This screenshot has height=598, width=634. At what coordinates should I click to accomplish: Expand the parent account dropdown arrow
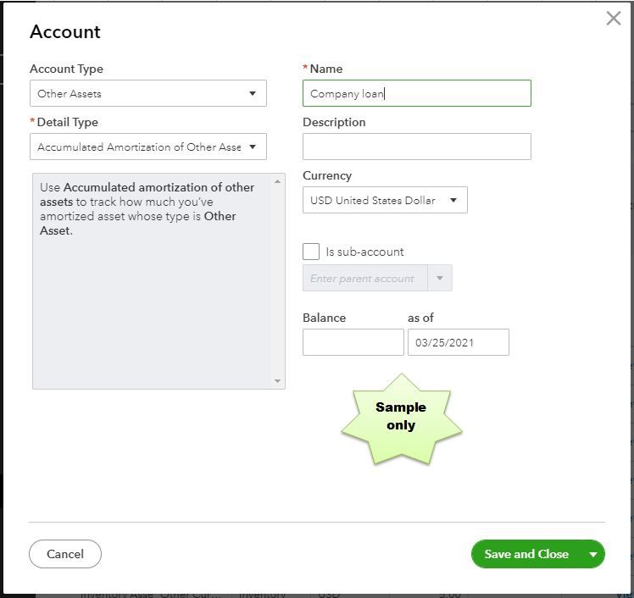point(440,278)
